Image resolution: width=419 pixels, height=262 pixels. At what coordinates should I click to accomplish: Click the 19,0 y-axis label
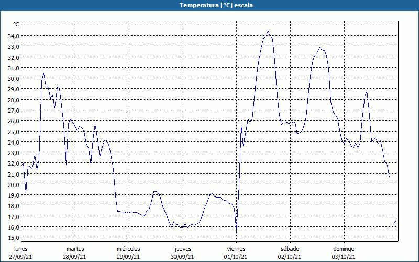[x=14, y=195]
